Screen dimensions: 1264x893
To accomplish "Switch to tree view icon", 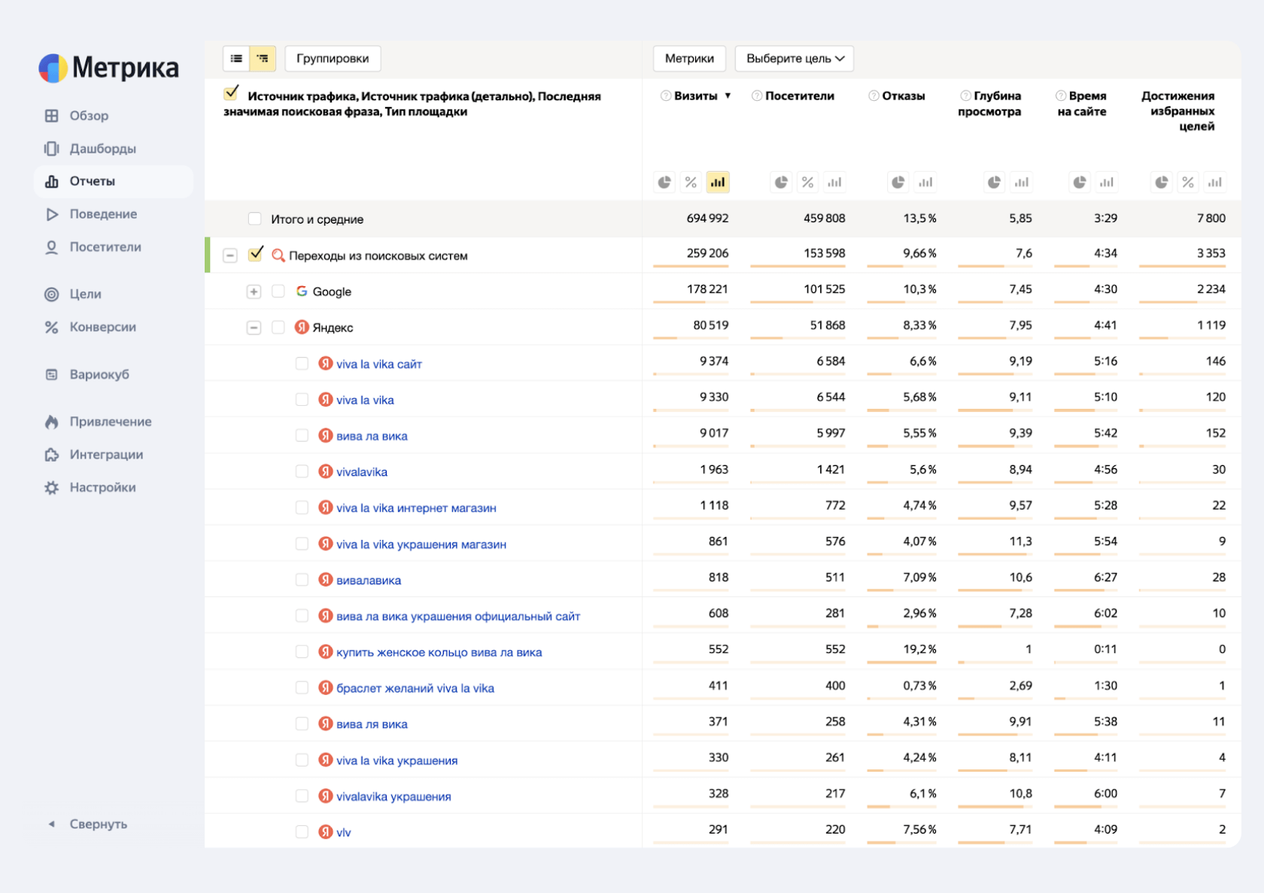I will click(x=263, y=59).
